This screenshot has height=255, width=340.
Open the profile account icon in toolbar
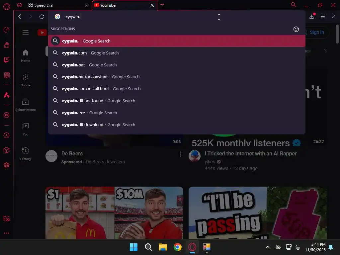click(x=334, y=17)
